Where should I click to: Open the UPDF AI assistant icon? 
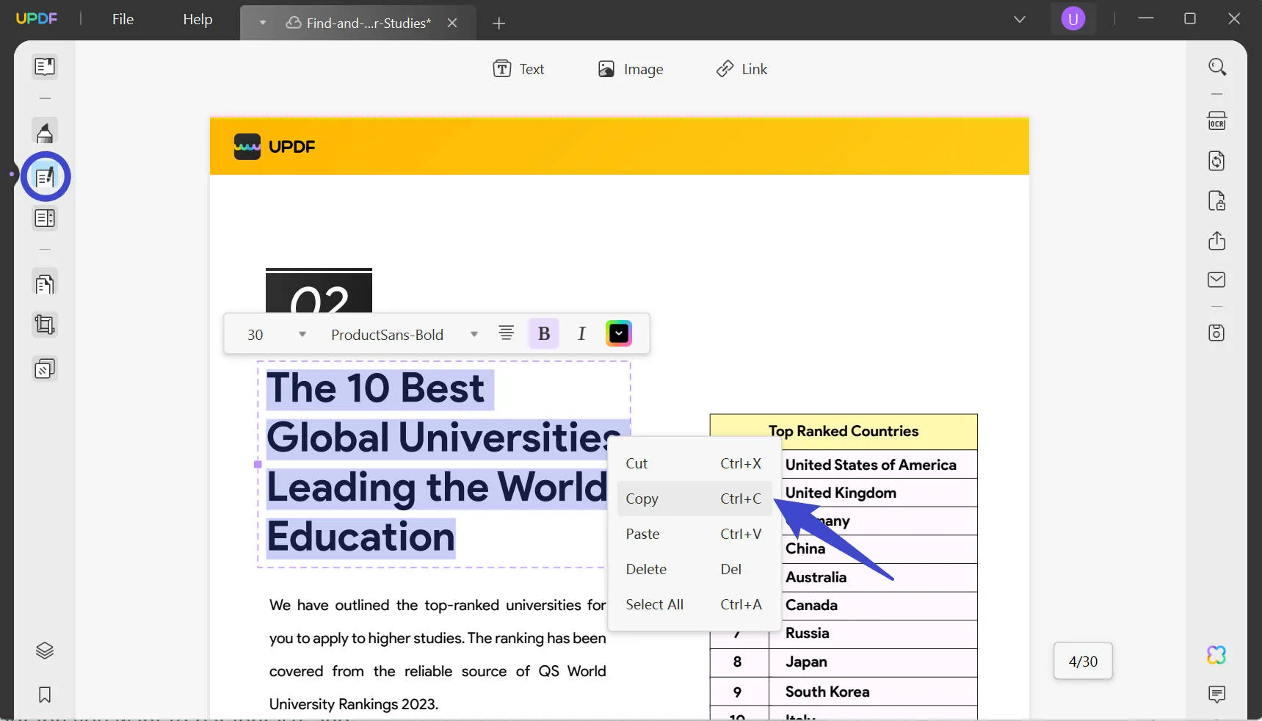(x=1216, y=655)
